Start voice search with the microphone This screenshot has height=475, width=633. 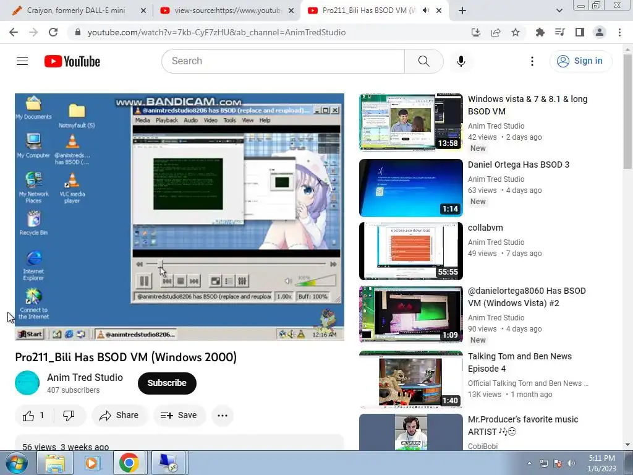pos(461,61)
